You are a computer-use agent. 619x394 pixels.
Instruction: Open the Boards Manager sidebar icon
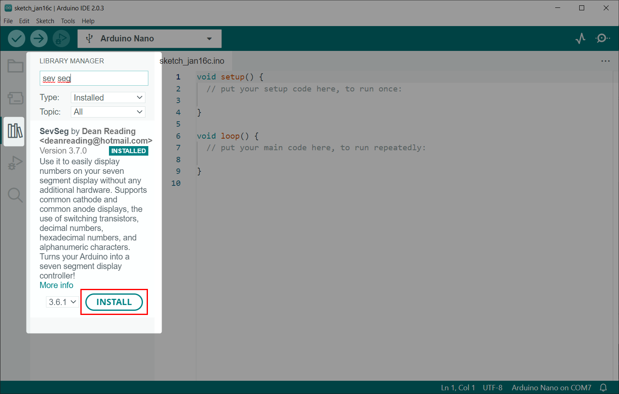coord(15,98)
